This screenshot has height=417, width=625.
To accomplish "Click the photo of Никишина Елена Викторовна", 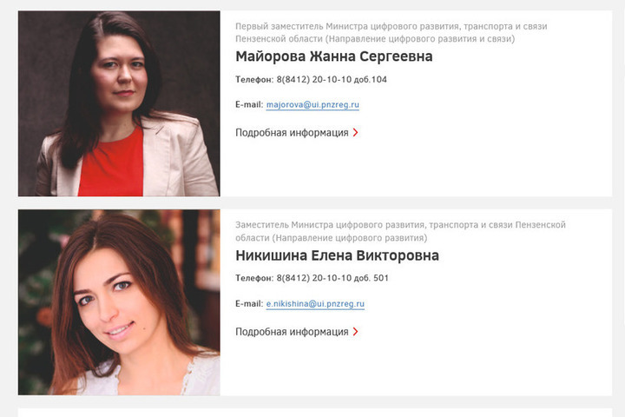I will [x=119, y=302].
